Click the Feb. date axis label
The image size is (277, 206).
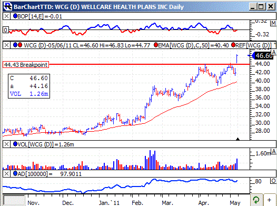click(137, 203)
